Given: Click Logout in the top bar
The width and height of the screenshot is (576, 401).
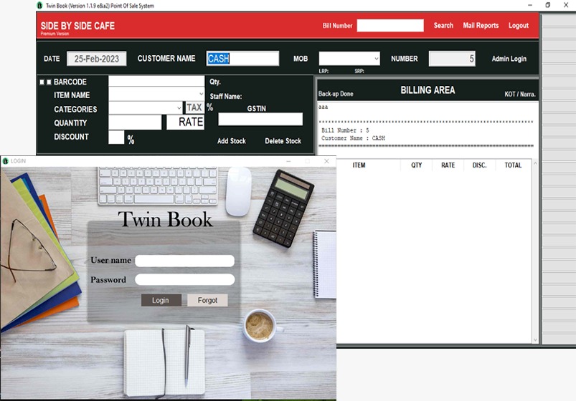Looking at the screenshot, I should 518,26.
